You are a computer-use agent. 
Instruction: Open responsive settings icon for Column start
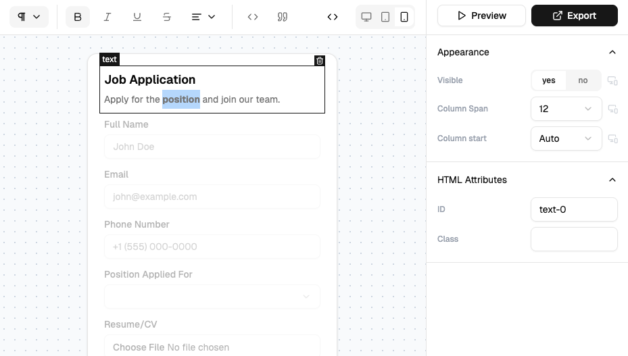pyautogui.click(x=612, y=138)
